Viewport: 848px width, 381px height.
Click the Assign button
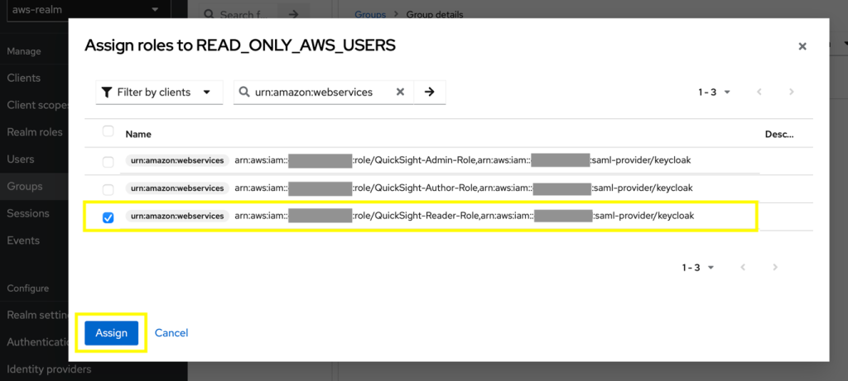112,333
